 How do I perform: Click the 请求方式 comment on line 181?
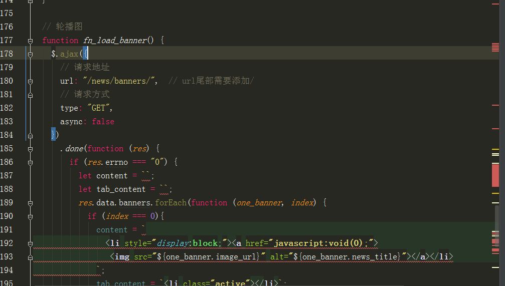tap(85, 94)
